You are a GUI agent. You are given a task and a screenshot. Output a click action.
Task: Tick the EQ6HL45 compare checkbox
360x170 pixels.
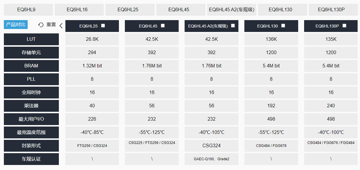click(163, 26)
